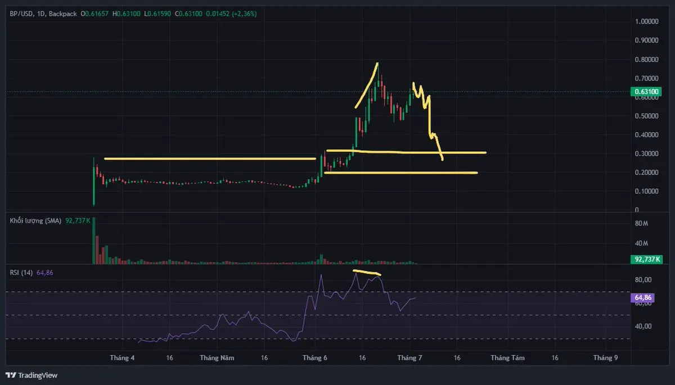The width and height of the screenshot is (675, 385).
Task: Click the Tháng Năm date label
Action: click(217, 357)
